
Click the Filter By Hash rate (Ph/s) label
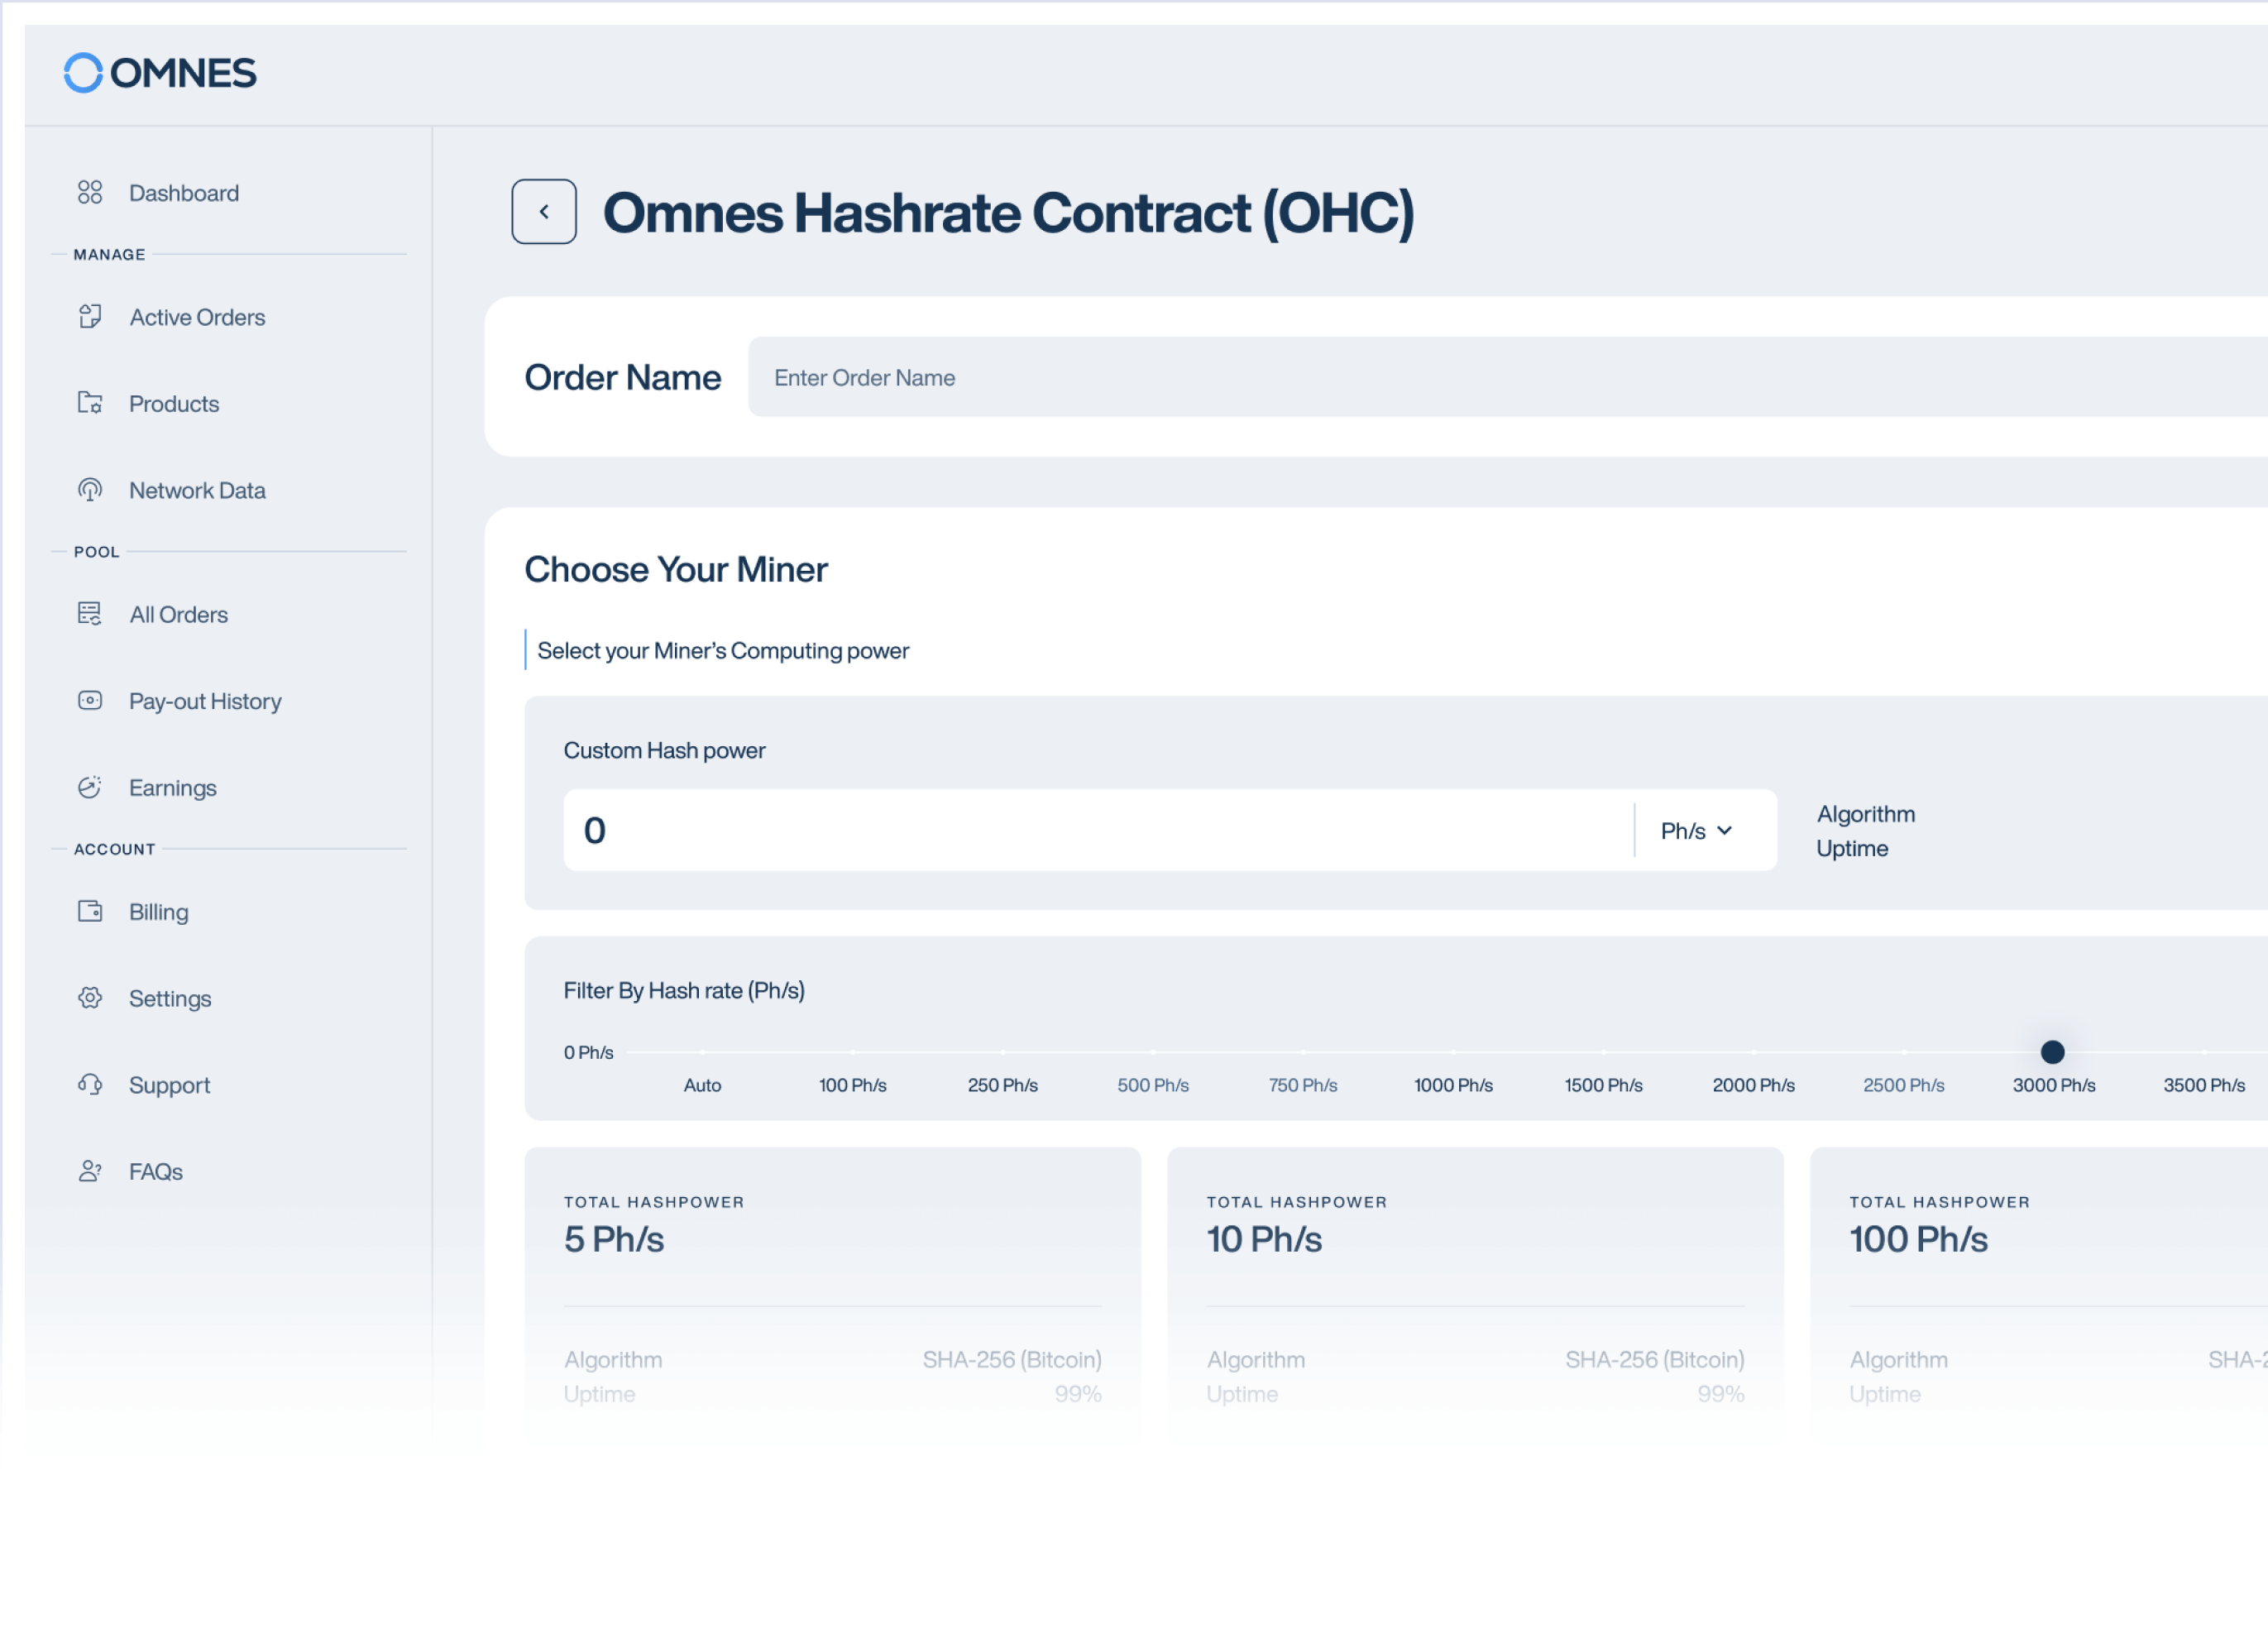(684, 991)
